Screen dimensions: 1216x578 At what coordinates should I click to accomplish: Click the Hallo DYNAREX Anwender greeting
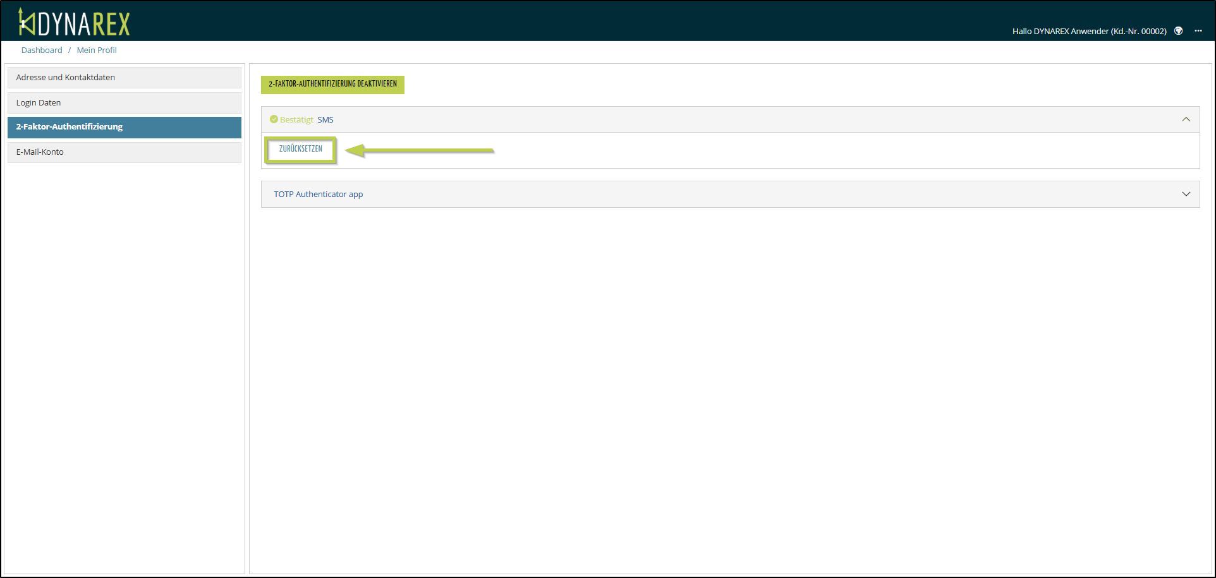(x=1088, y=31)
